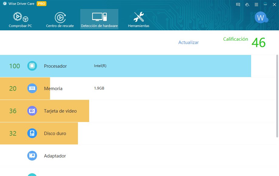This screenshot has width=279, height=176.
Task: Open the feedback message icon in titlebar
Action: [237, 4]
